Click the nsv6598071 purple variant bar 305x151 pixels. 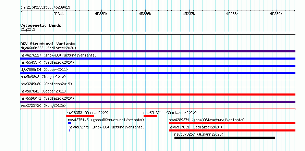pos(158,102)
